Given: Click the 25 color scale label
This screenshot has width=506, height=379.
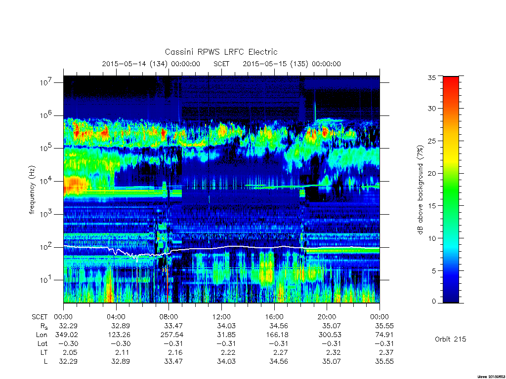Looking at the screenshot, I should [x=431, y=141].
